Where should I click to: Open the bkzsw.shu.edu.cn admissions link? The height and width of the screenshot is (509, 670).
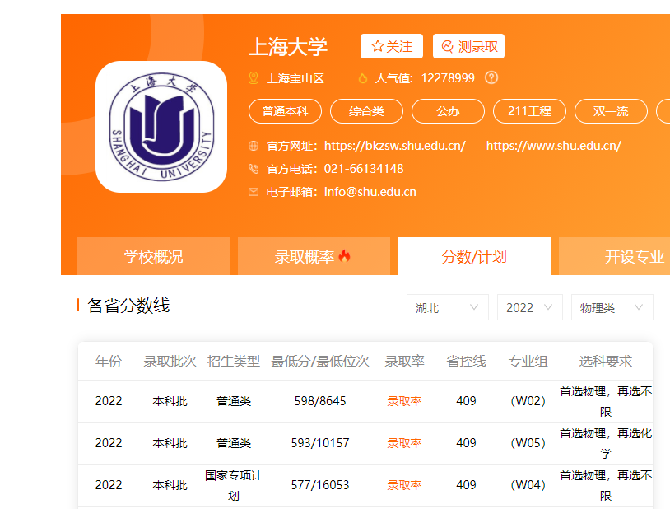(x=395, y=146)
